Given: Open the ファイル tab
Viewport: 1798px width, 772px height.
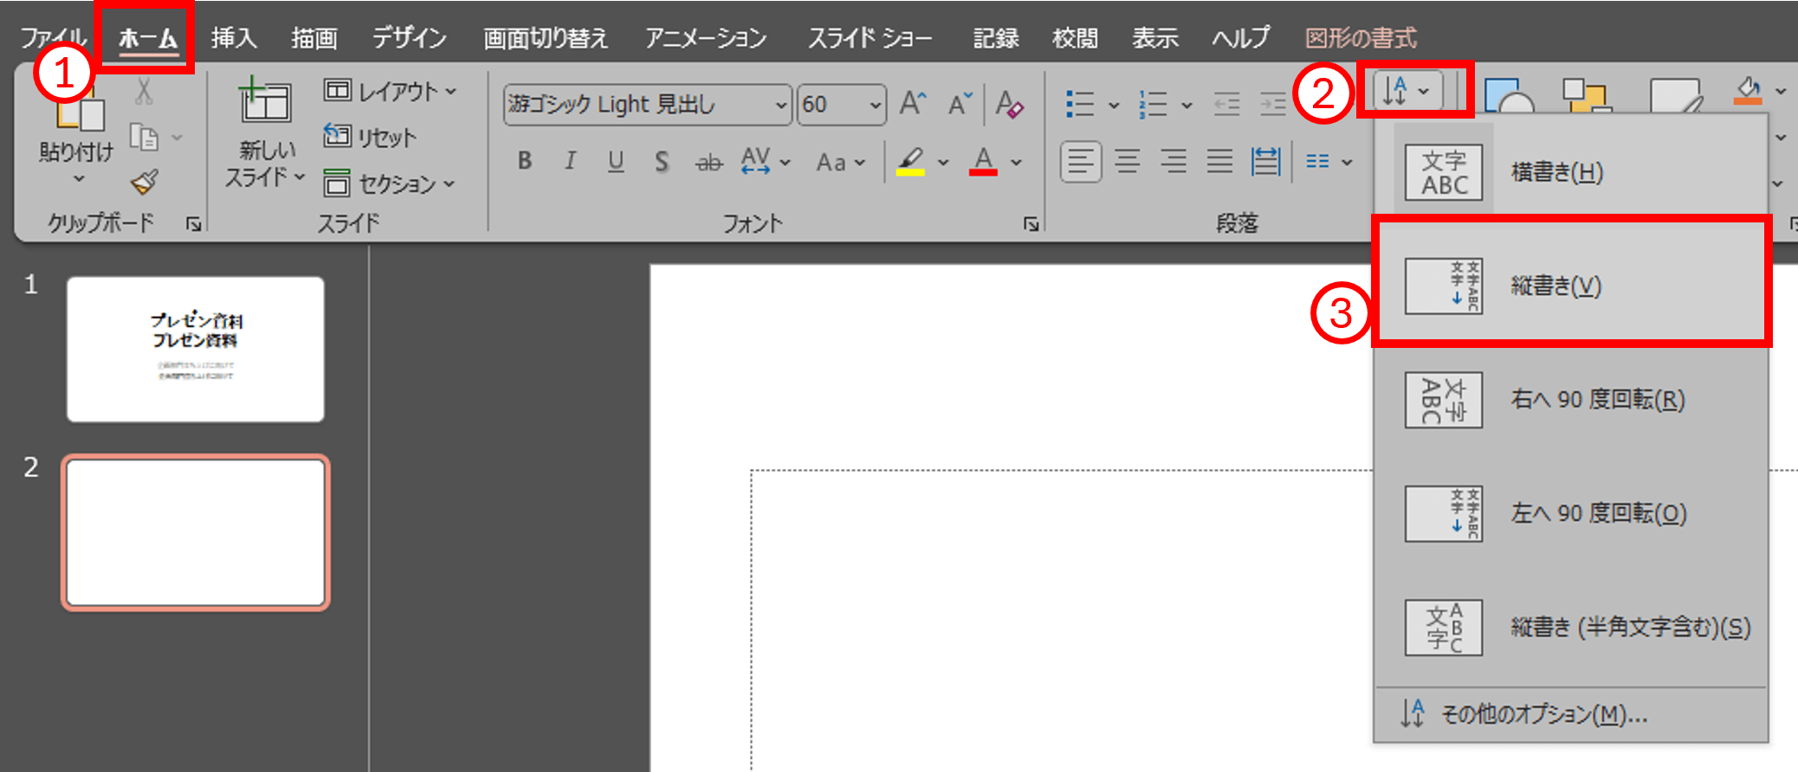Looking at the screenshot, I should pyautogui.click(x=54, y=38).
